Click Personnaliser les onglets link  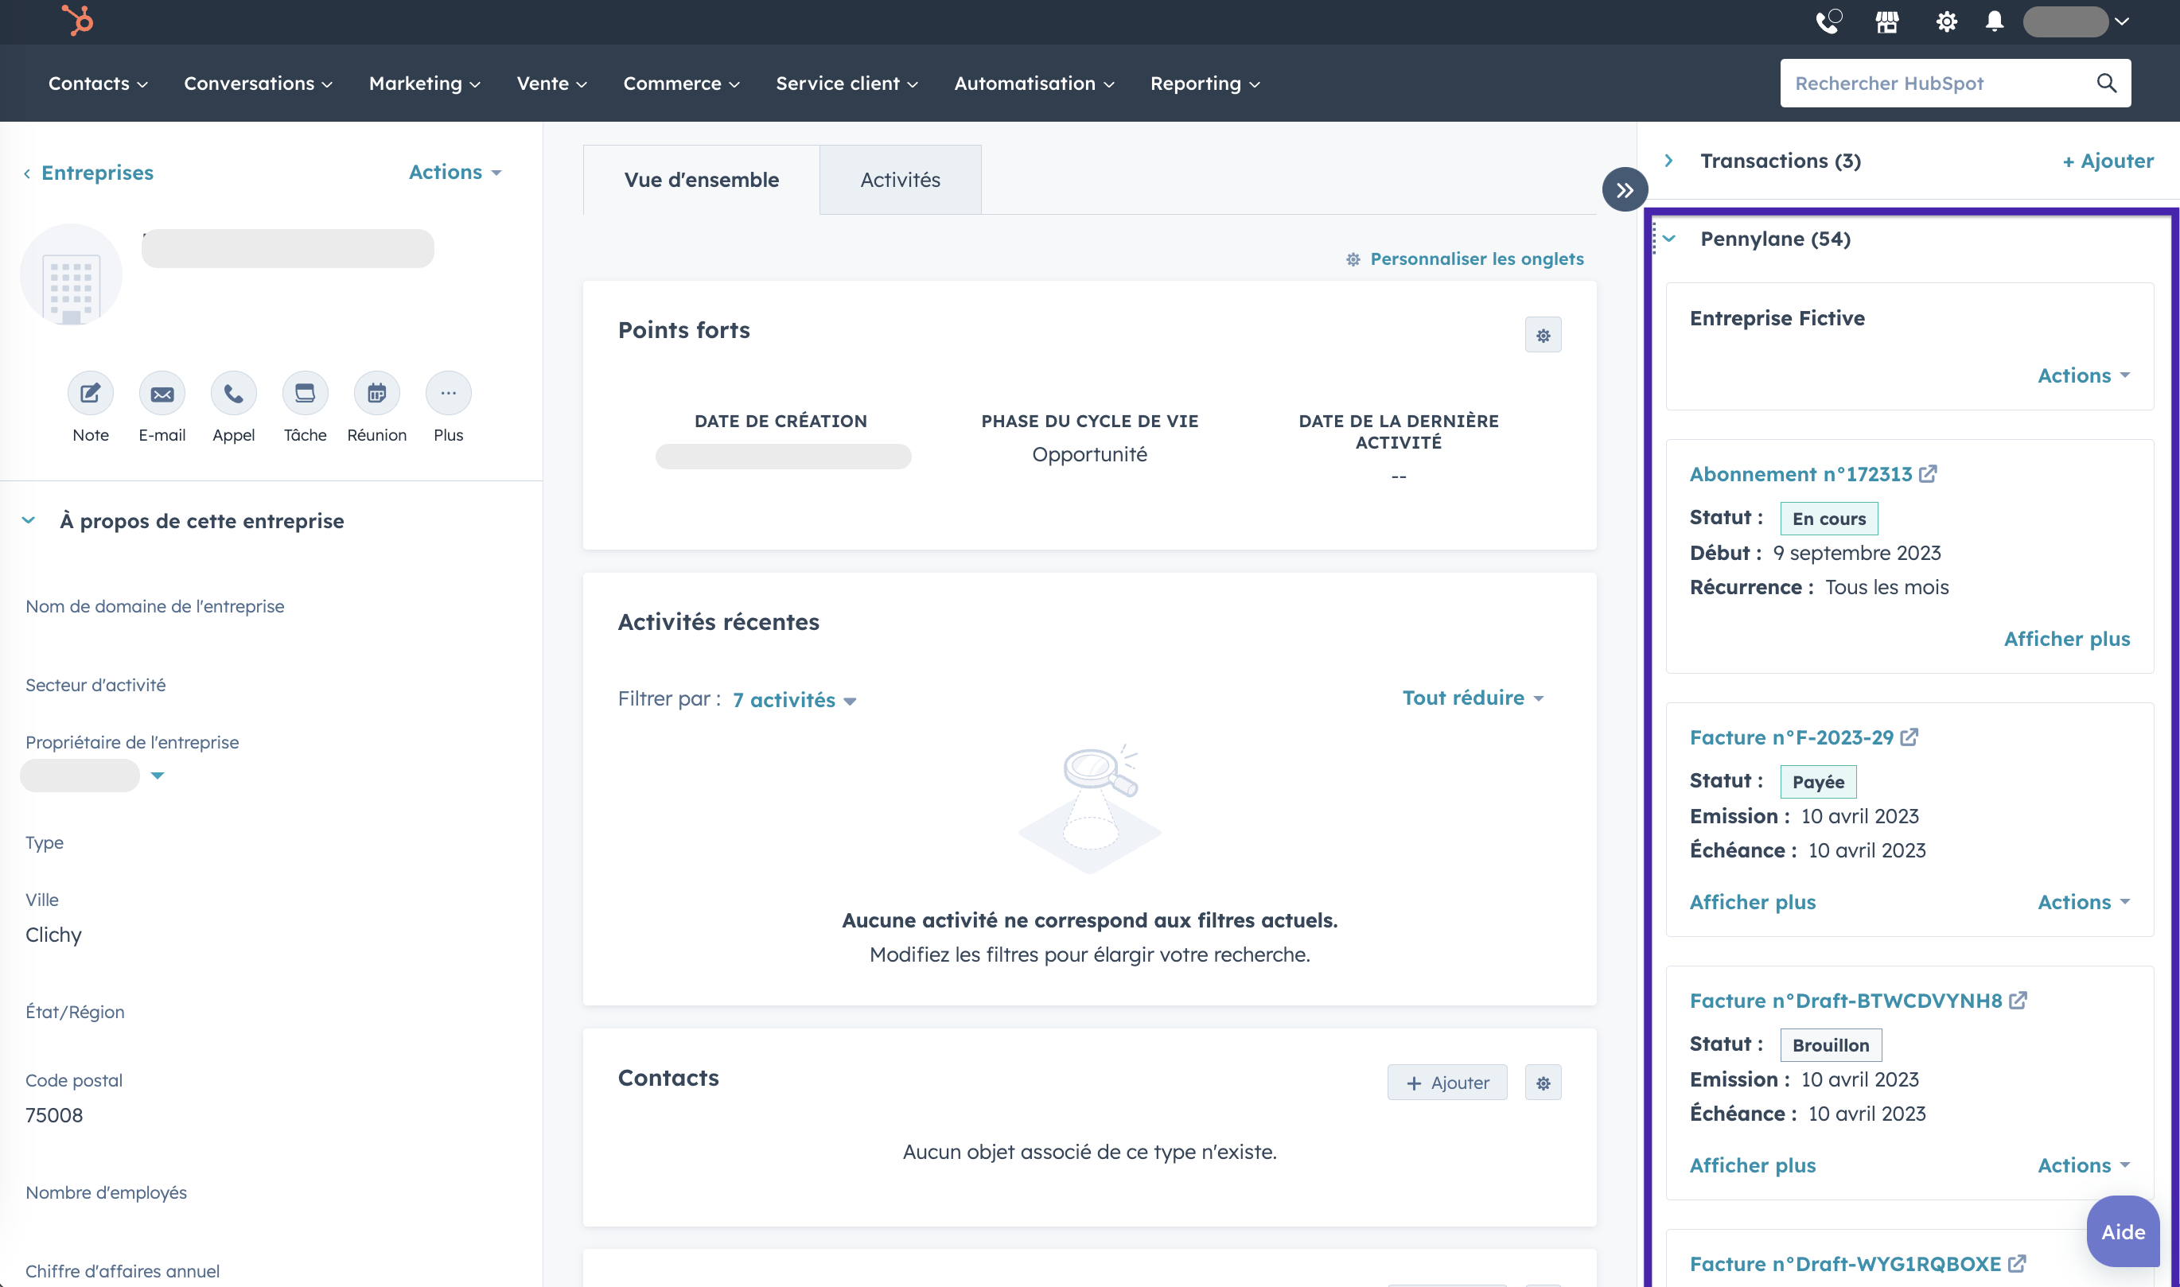1476,259
